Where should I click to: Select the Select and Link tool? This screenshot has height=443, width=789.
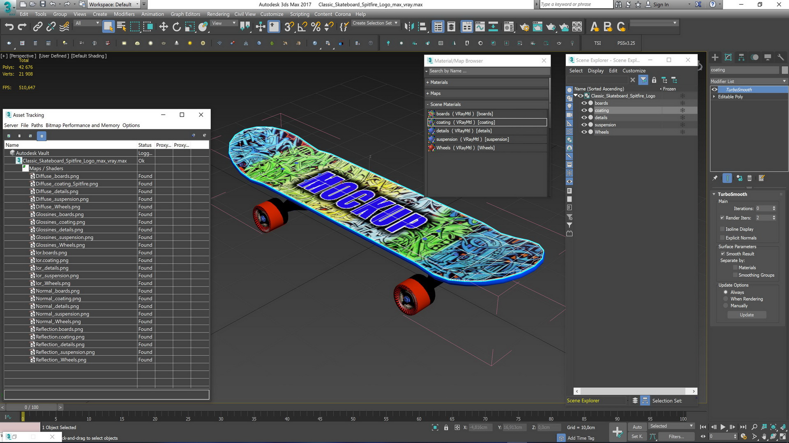coord(38,27)
